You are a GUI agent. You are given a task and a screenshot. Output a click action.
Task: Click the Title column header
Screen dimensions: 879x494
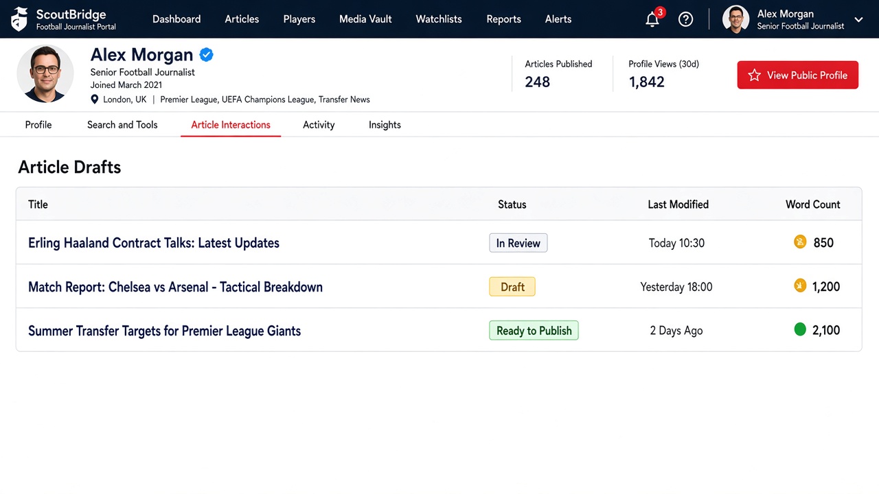[x=38, y=204]
